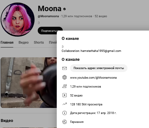Click the envelope email icon
This screenshot has width=149, height=128.
[x=64, y=68]
